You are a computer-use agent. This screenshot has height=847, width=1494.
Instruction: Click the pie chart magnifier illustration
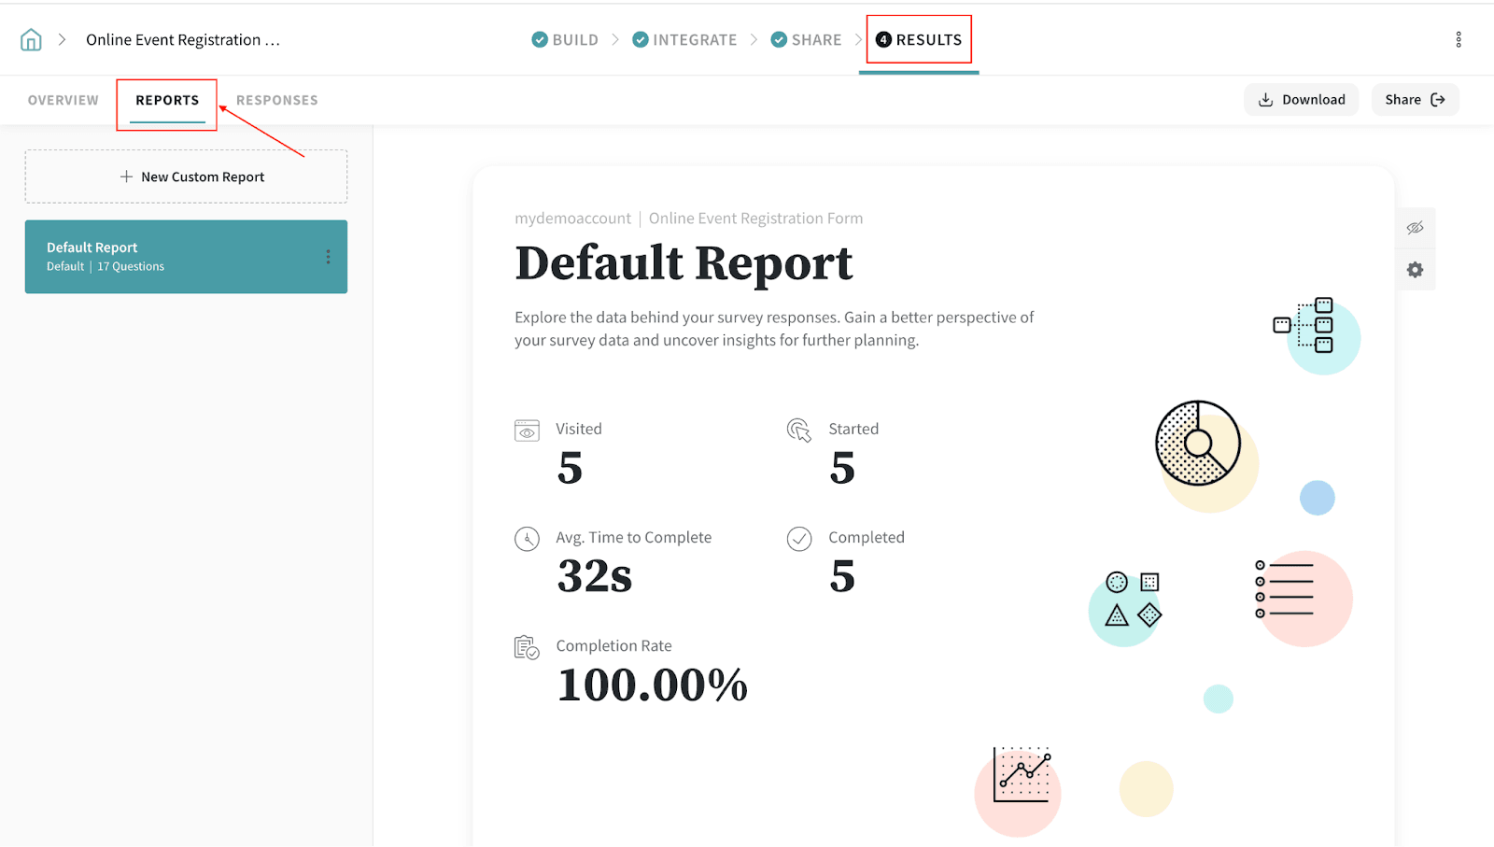pos(1197,444)
